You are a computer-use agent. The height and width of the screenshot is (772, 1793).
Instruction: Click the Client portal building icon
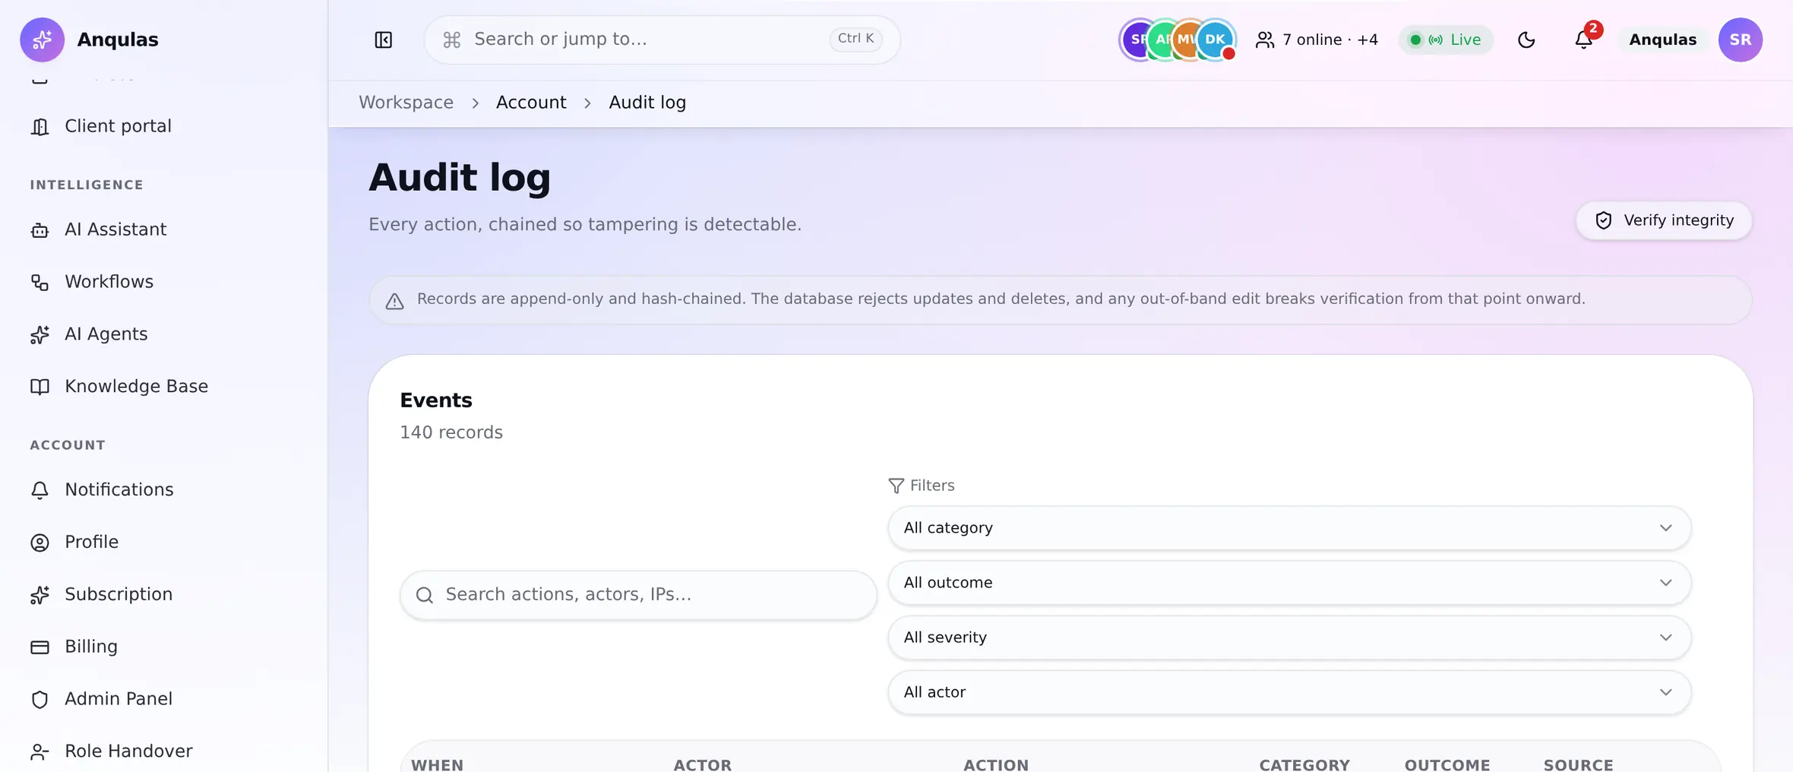[x=40, y=127]
